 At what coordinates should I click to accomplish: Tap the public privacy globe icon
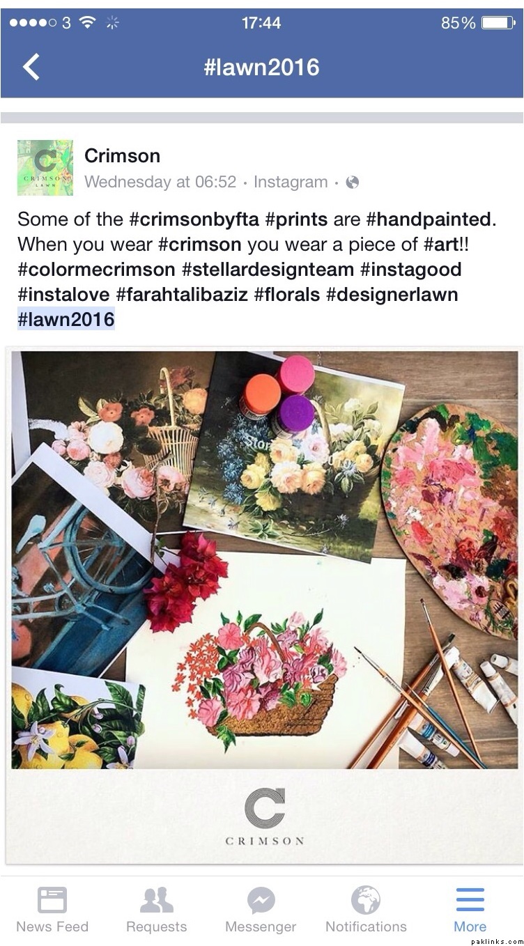pyautogui.click(x=353, y=183)
